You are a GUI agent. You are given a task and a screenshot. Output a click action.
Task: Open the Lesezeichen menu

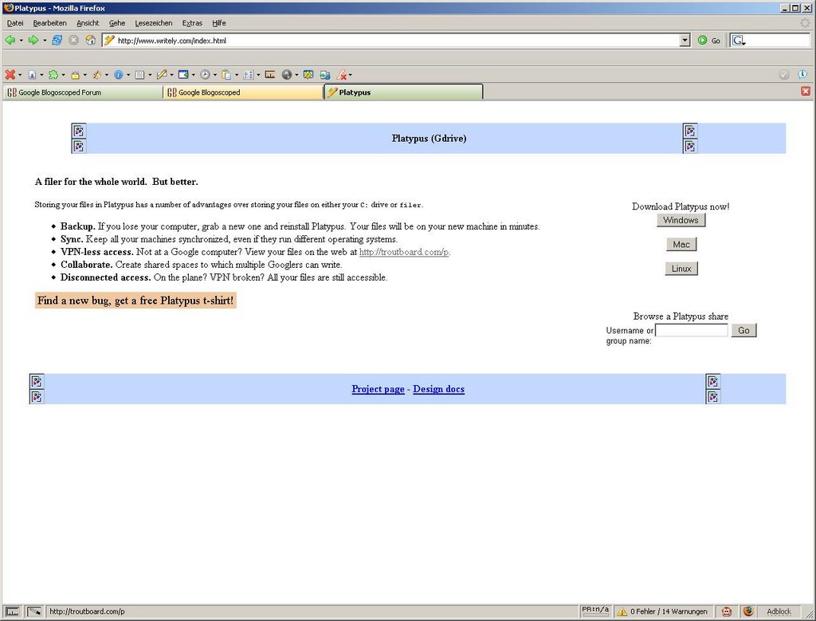click(x=154, y=23)
